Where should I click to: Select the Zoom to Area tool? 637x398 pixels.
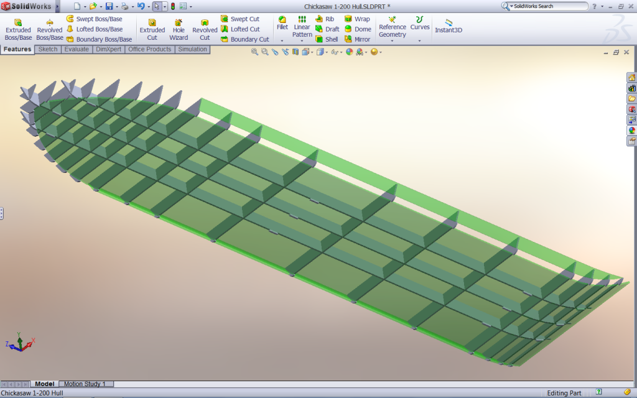[x=265, y=52]
